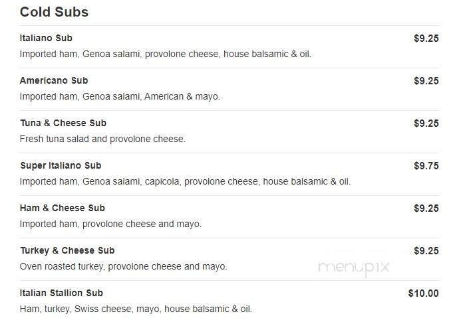The height and width of the screenshot is (322, 473).
Task: Click the Italiano Sub ingredients description
Action: point(165,54)
